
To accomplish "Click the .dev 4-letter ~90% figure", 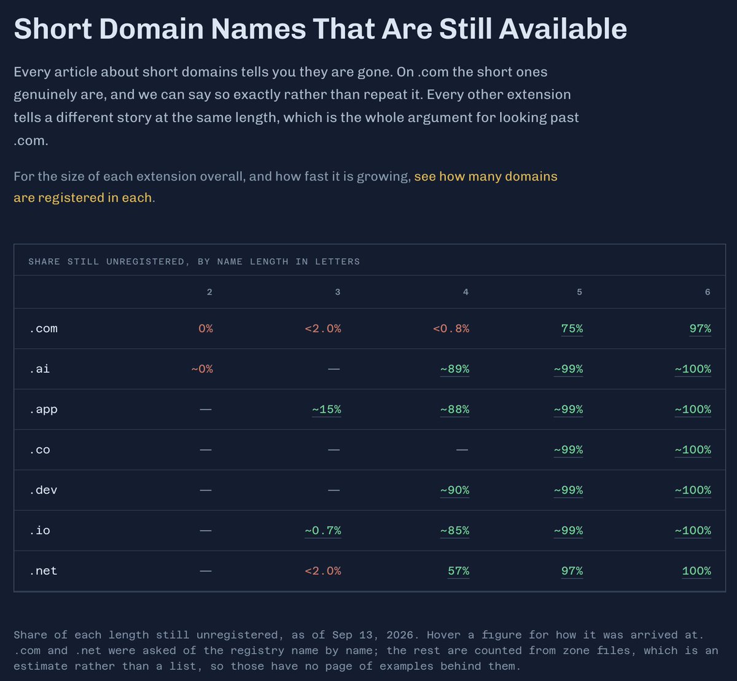I will click(x=454, y=490).
